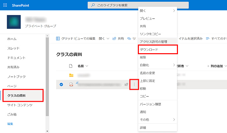The width and height of the screenshot is (227, 133).
Task: Expand the 開く toolbar dropdown
Action: pyautogui.click(x=104, y=39)
